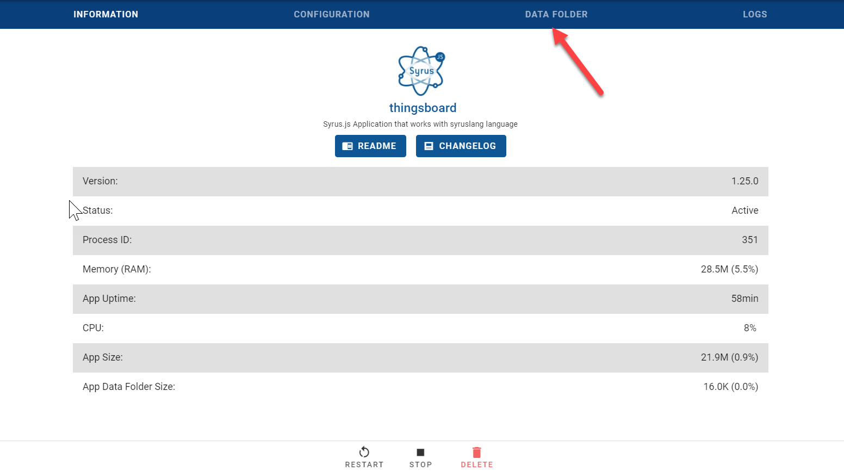Click the icon inside CHANGELOG button

tap(429, 146)
